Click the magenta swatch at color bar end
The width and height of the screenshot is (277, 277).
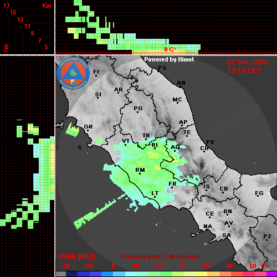pyautogui.click(x=271, y=274)
